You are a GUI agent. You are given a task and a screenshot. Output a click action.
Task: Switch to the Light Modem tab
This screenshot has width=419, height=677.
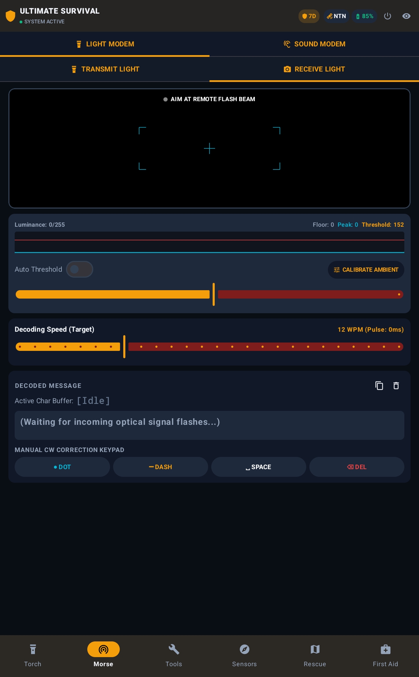coord(105,44)
